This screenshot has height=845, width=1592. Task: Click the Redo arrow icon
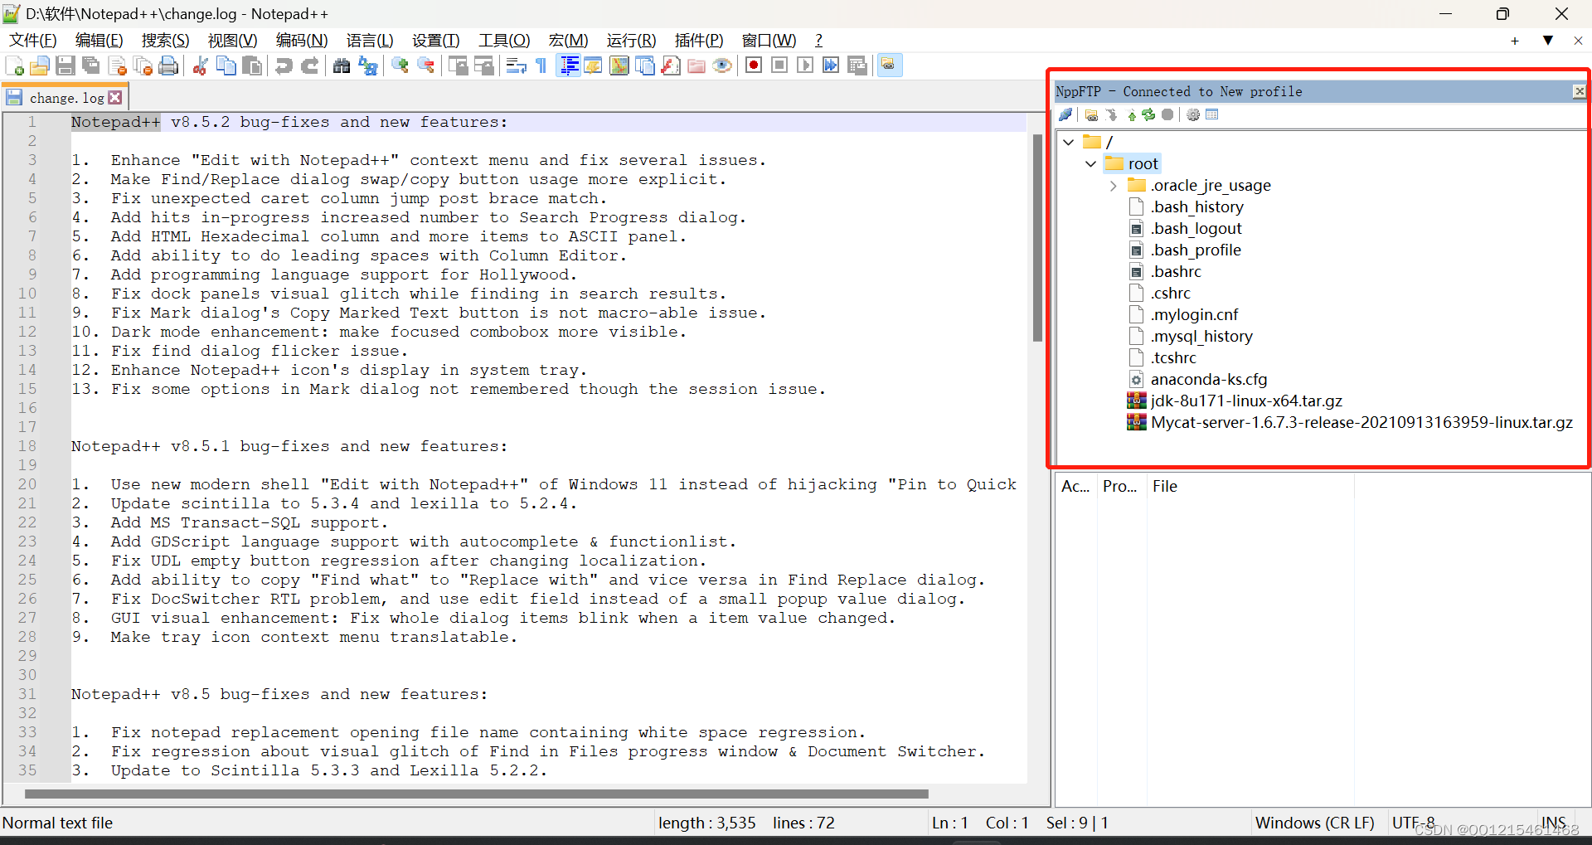(310, 66)
